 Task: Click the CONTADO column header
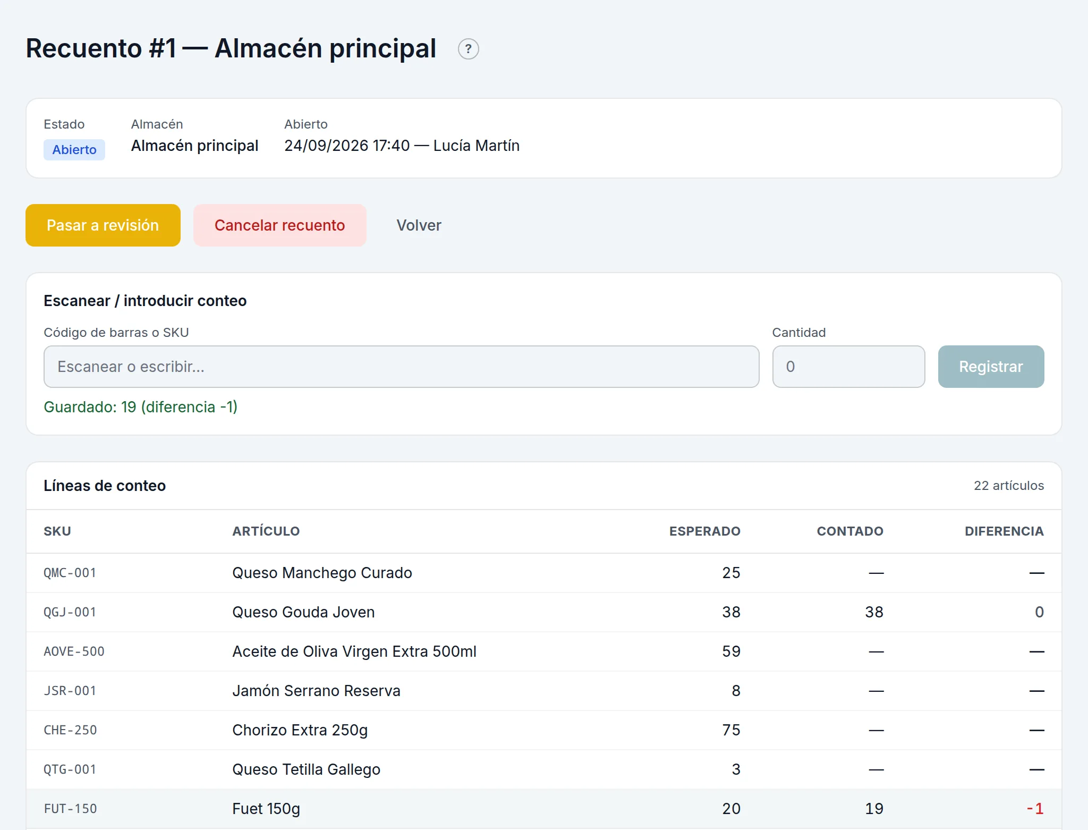[850, 531]
